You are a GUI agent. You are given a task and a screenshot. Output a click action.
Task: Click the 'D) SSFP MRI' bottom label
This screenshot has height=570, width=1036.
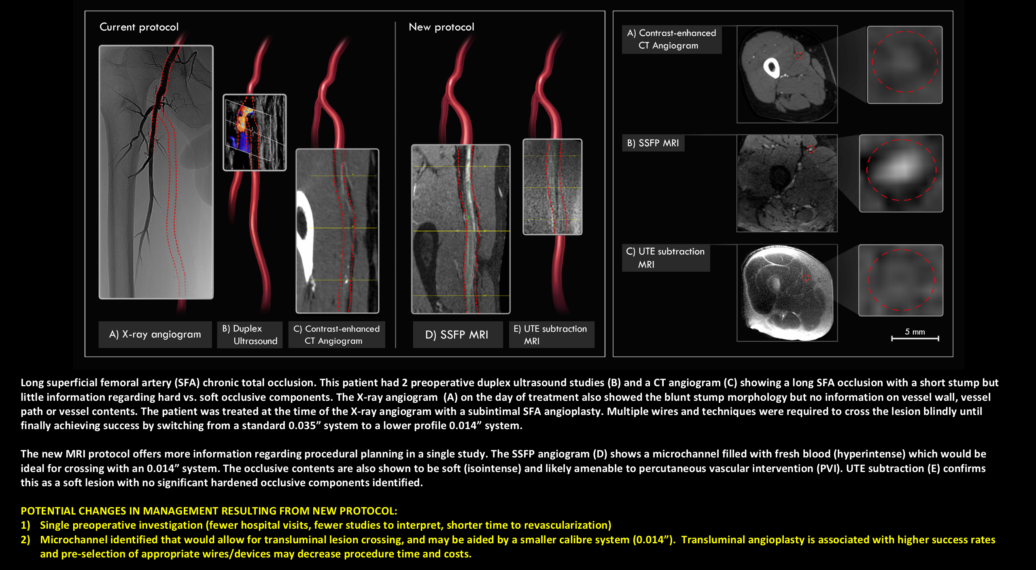pyautogui.click(x=457, y=335)
